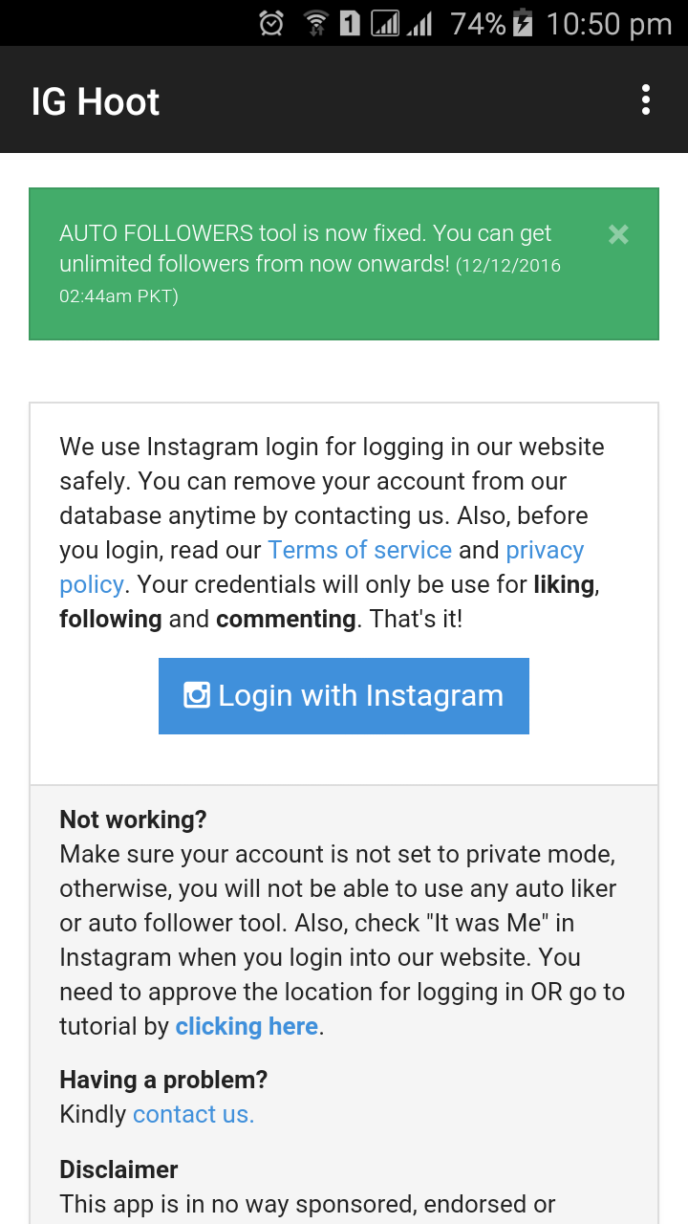The image size is (688, 1224).
Task: Tap the green AUTO FOLLOWERS alert banner
Action: 344,264
